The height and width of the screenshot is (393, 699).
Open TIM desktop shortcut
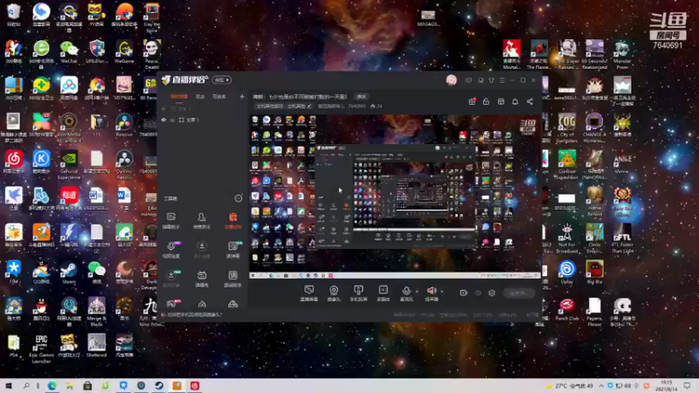[x=13, y=272]
